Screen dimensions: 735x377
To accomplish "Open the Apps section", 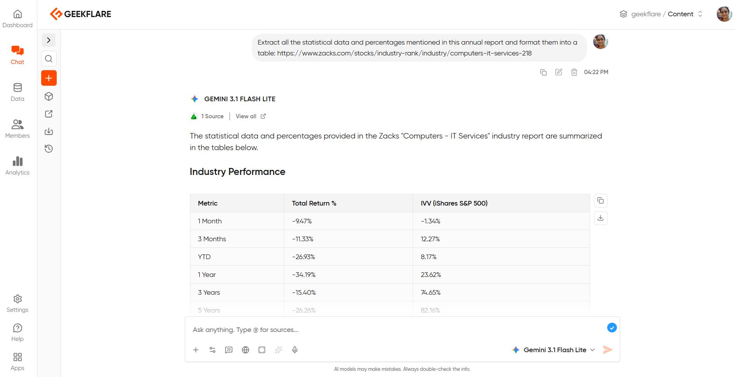I will pos(17,362).
